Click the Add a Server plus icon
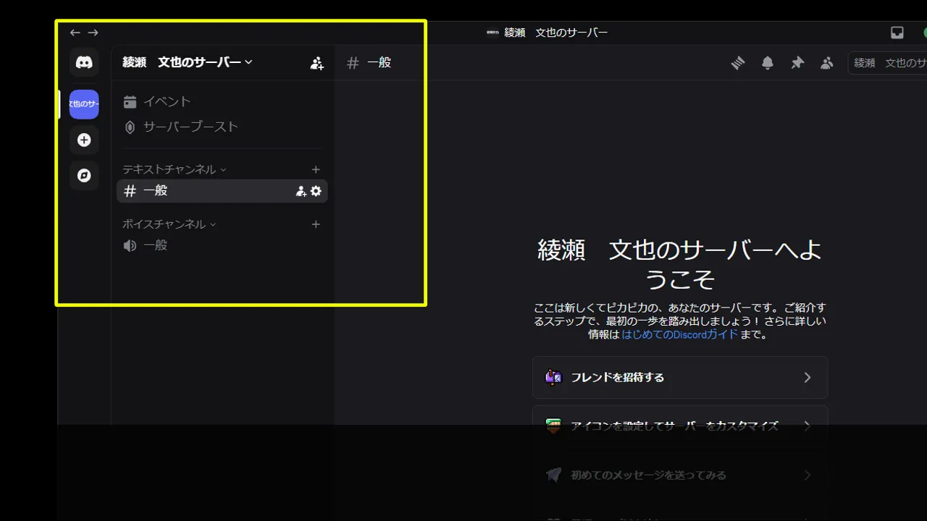Screen dimensions: 927x521 pyautogui.click(x=84, y=140)
